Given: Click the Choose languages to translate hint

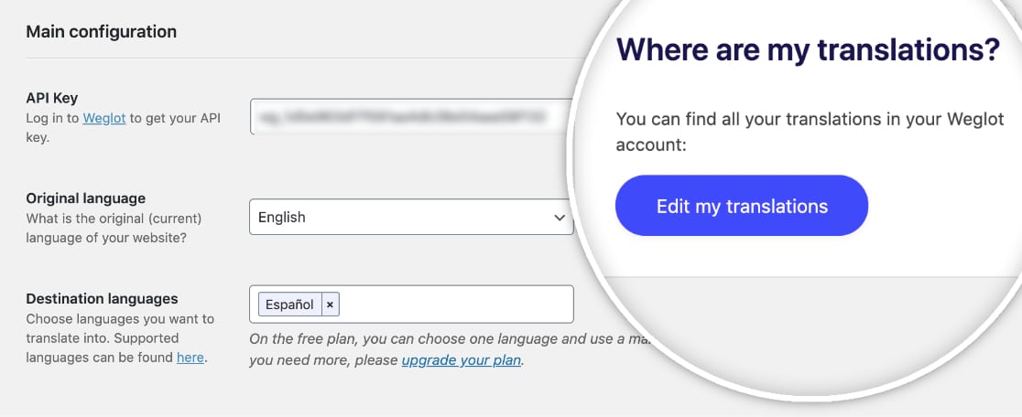Looking at the screenshot, I should [x=120, y=338].
